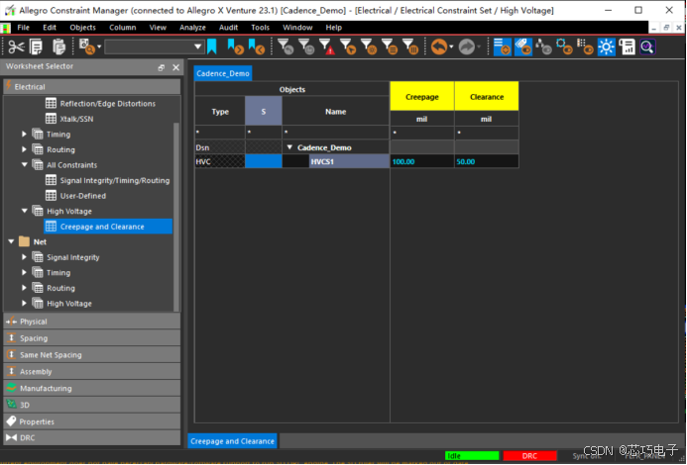The image size is (687, 465).
Task: Click the Copy icon in toolbar
Action: tap(36, 46)
